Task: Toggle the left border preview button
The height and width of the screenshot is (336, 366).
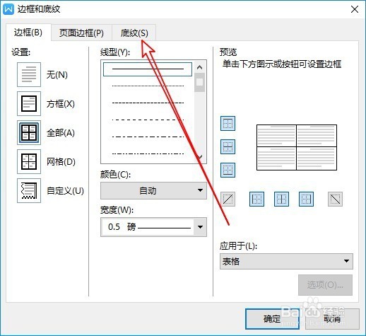Action: point(256,199)
